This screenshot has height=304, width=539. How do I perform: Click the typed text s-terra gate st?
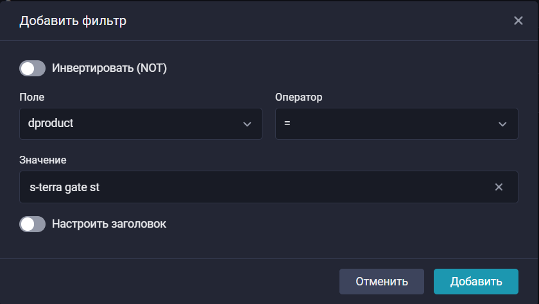(x=65, y=187)
